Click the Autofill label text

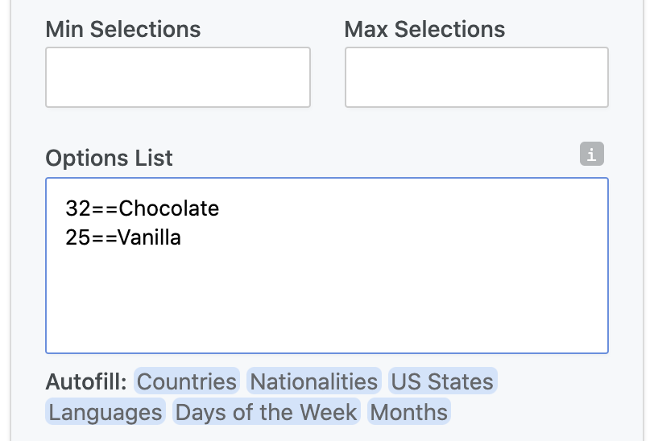(86, 381)
